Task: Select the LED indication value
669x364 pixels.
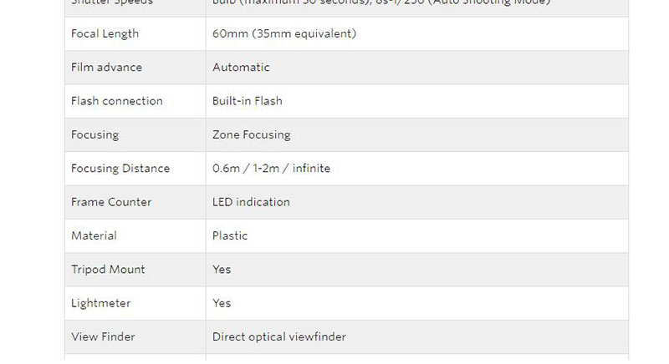Action: point(251,202)
